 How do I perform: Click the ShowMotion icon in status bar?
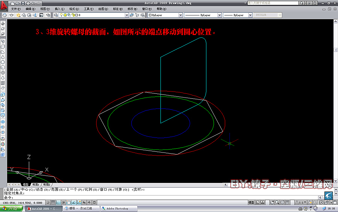[x=287, y=203]
